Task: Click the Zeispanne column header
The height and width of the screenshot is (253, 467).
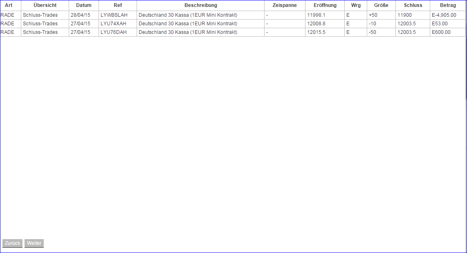Action: [284, 5]
